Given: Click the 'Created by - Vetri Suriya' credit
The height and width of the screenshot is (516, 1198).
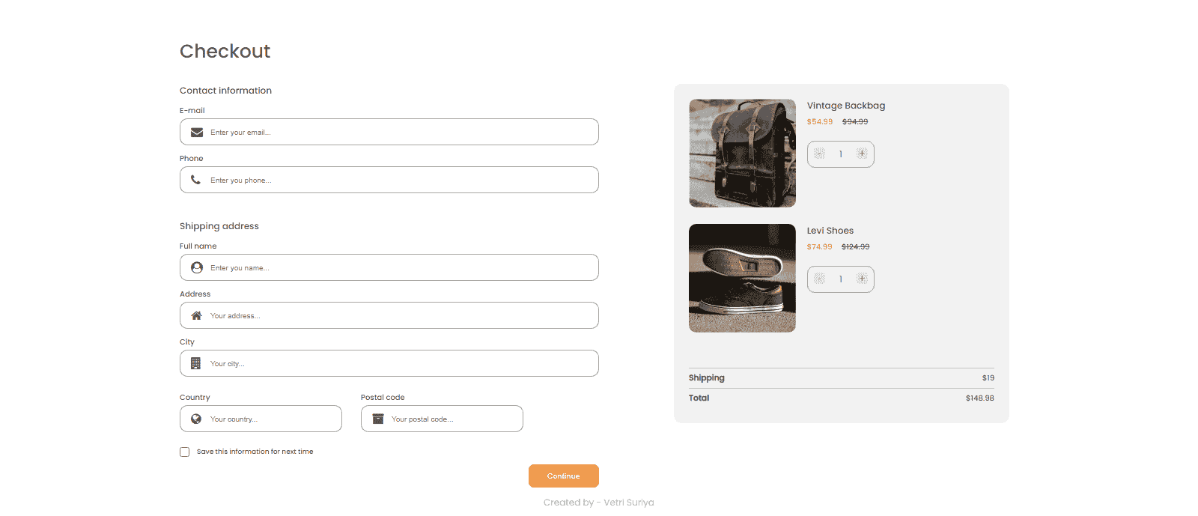Looking at the screenshot, I should click(598, 503).
